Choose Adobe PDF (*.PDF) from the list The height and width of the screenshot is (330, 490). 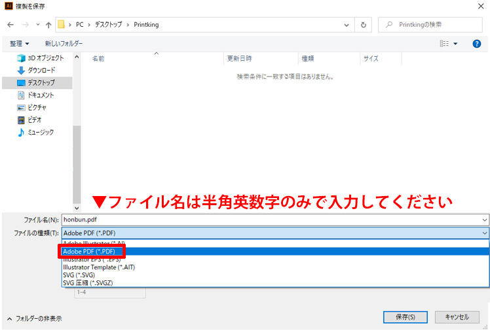pos(275,252)
